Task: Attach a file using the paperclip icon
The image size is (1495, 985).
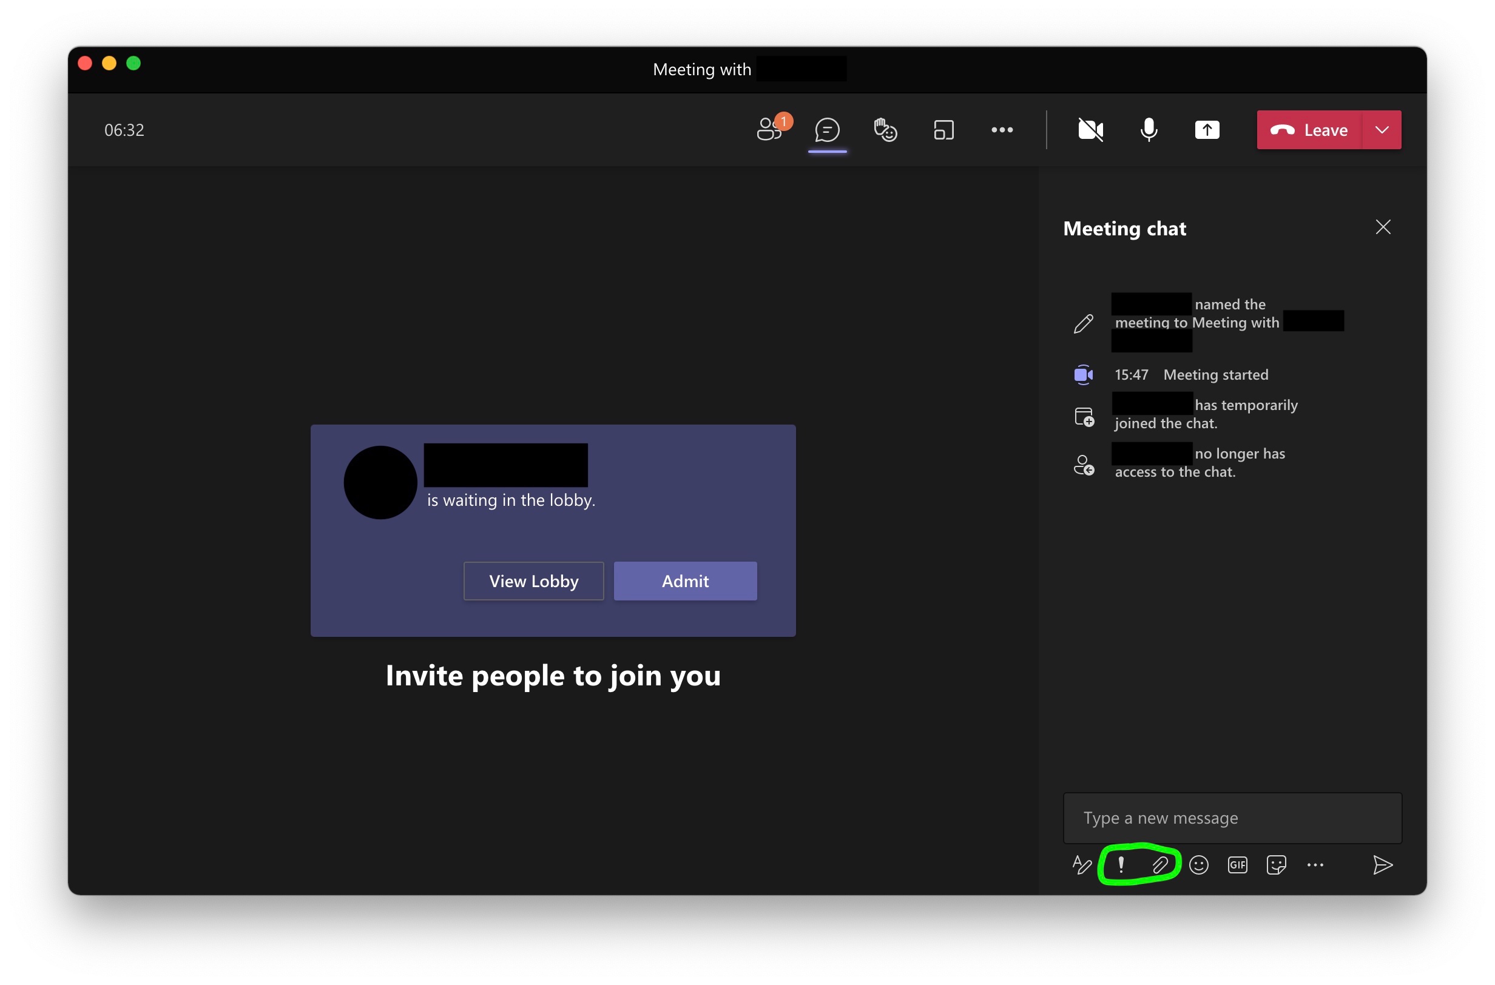Action: pos(1160,865)
